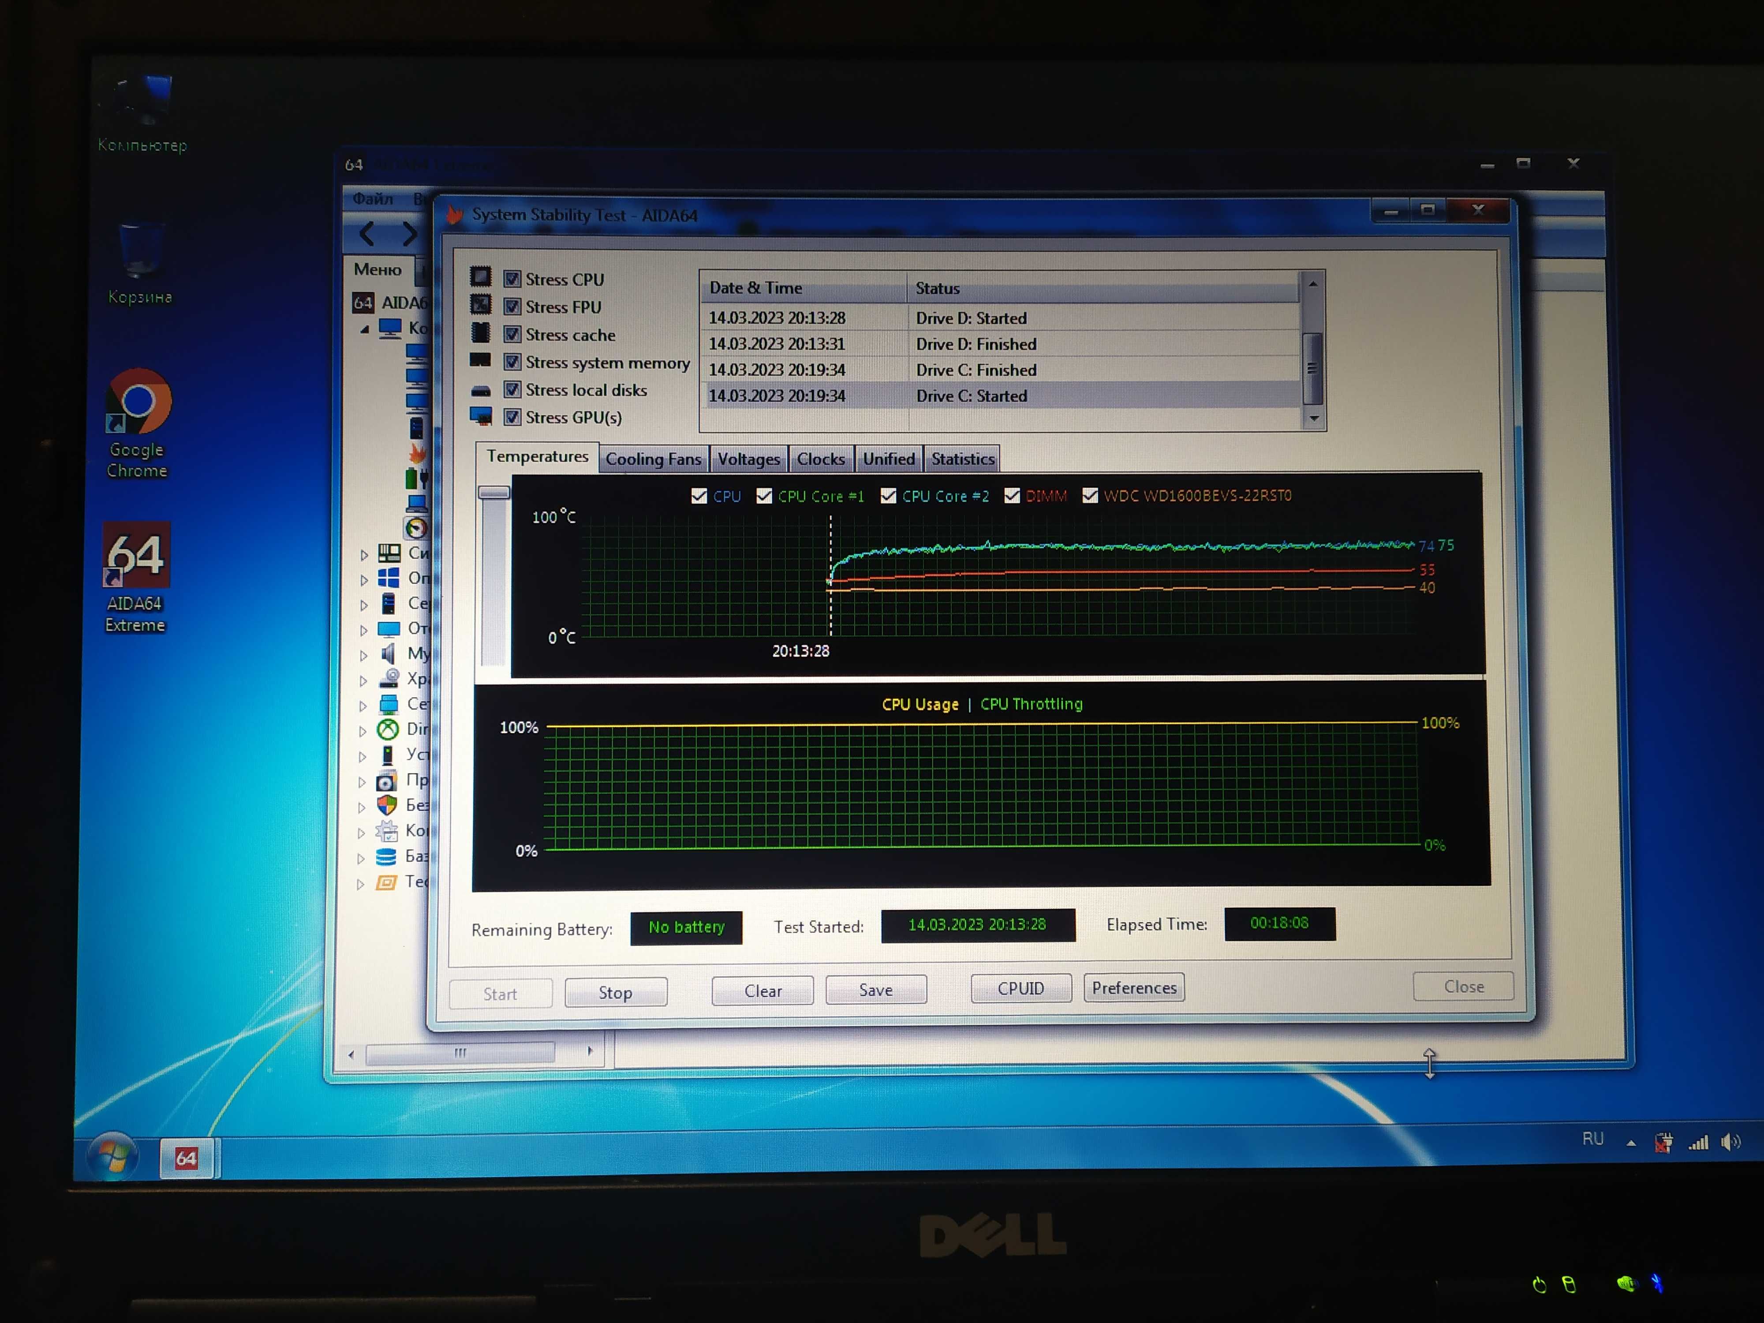Toggle the Stress FPU checkbox
Viewport: 1764px width, 1323px height.
[x=512, y=306]
